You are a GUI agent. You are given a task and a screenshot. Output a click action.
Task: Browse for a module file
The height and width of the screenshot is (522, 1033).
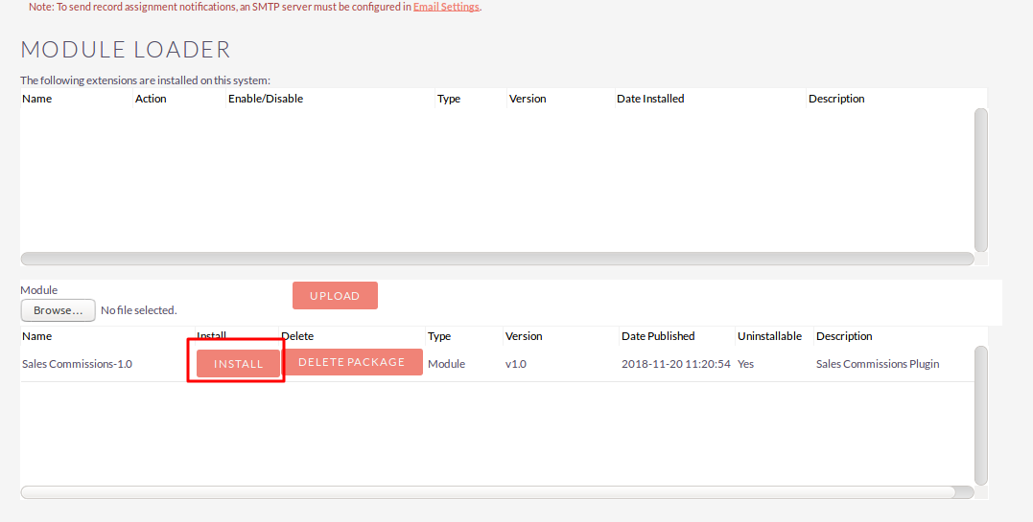point(58,310)
